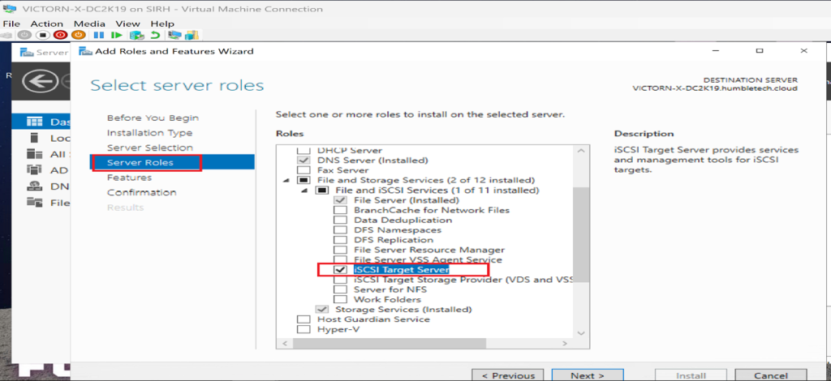Open the Media menu
Screen dimensions: 831x381
tap(89, 24)
